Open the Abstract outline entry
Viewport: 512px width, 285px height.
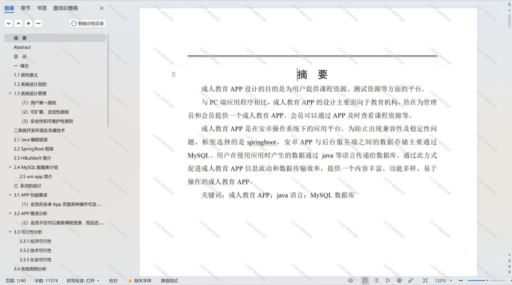coord(22,47)
